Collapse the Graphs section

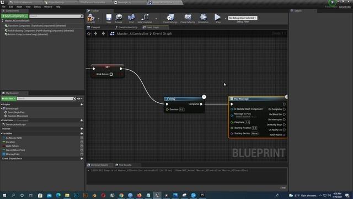(x=1, y=104)
